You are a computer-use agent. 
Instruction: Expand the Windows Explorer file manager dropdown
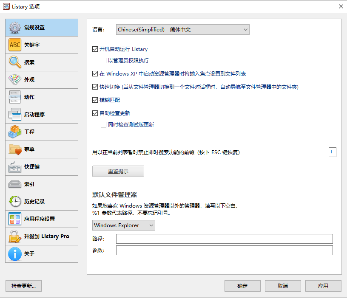[123, 225]
